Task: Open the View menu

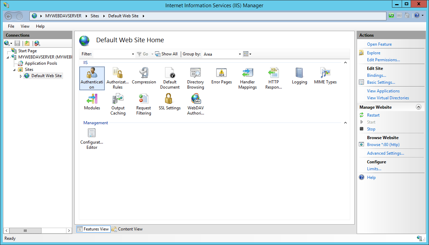Action: pyautogui.click(x=25, y=26)
